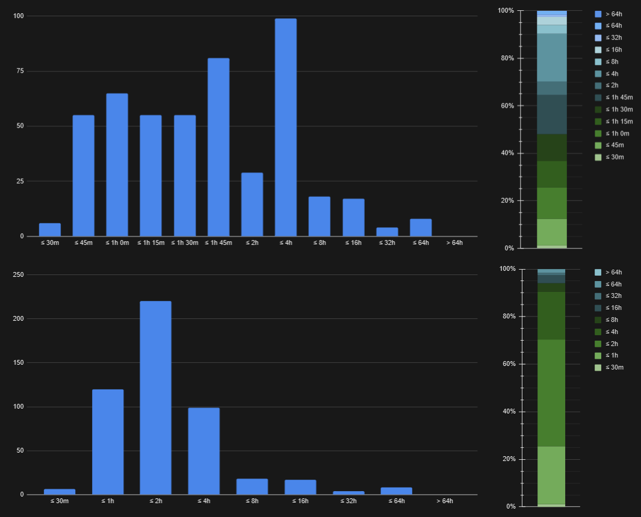Select the ≤ 64h bar in the bottom histogram

(397, 491)
